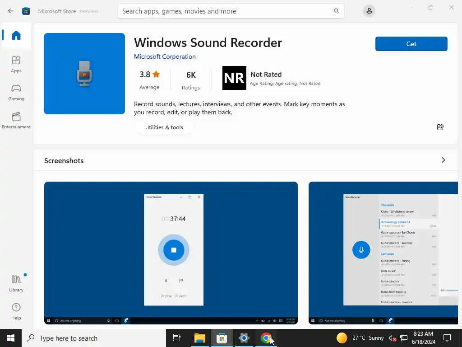Open File Explorer from the taskbar

coord(199,338)
